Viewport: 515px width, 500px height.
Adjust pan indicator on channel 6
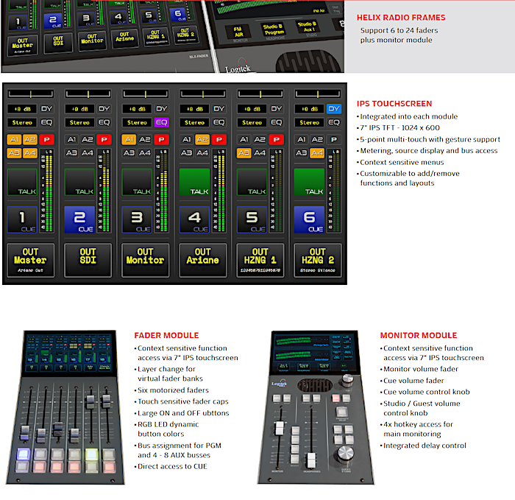318,94
